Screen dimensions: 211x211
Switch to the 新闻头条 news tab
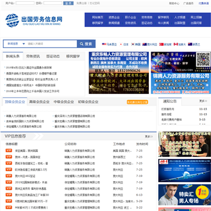point(13,56)
